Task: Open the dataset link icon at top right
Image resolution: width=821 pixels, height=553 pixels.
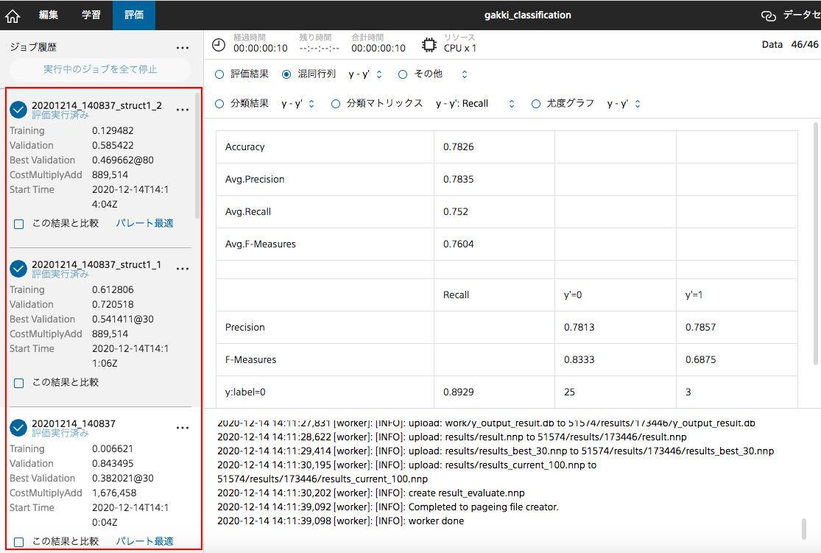Action: click(x=769, y=15)
